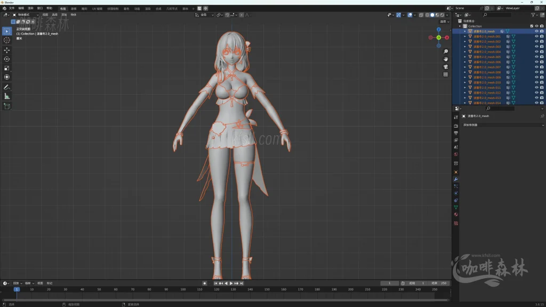
Task: Expand the mesh.002 tree item
Action: (x=465, y=42)
